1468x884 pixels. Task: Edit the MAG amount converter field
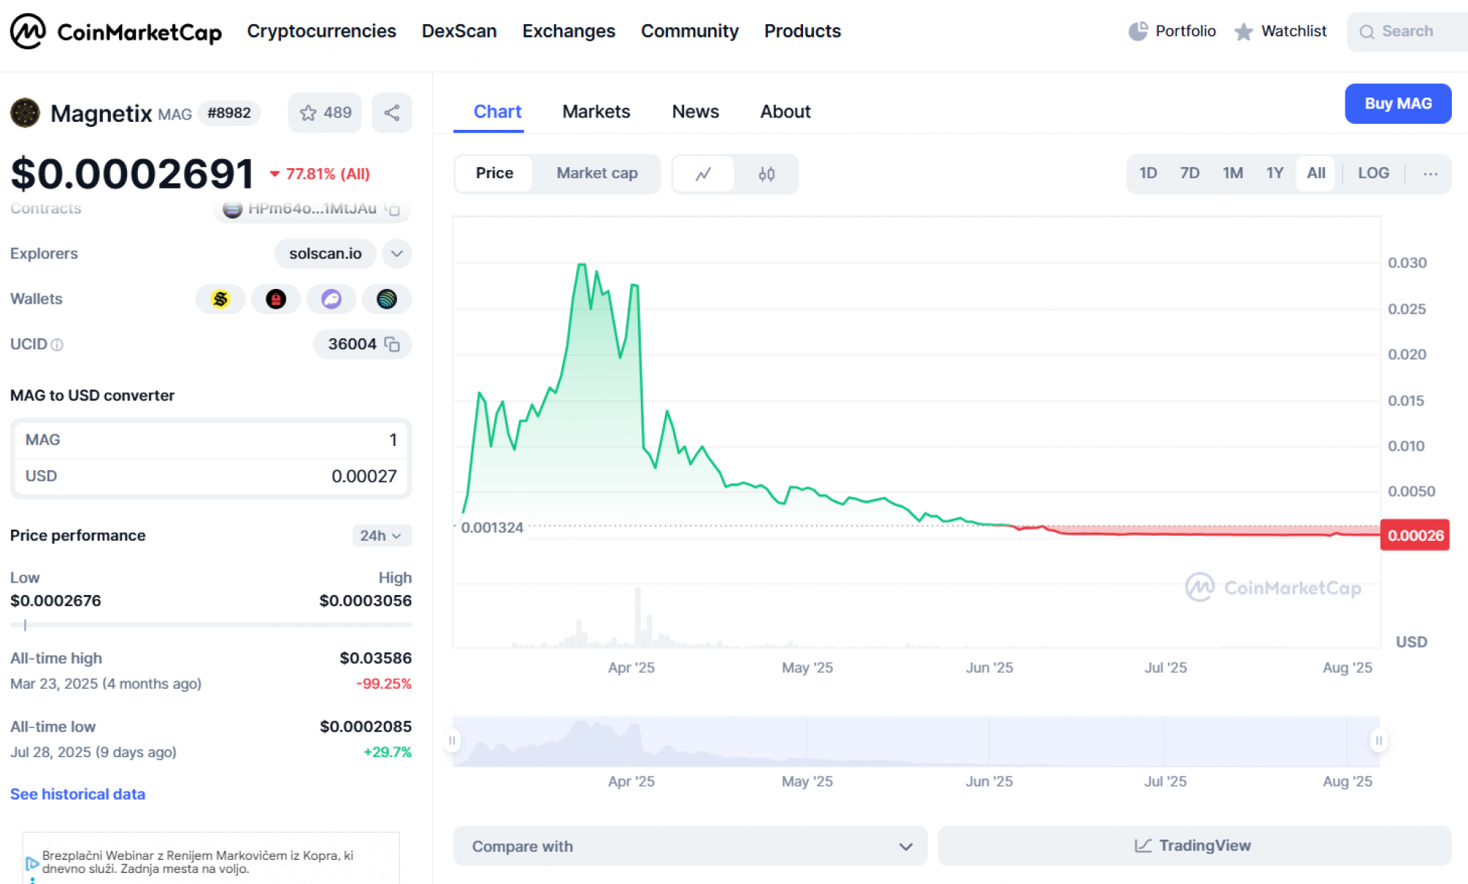coord(211,440)
